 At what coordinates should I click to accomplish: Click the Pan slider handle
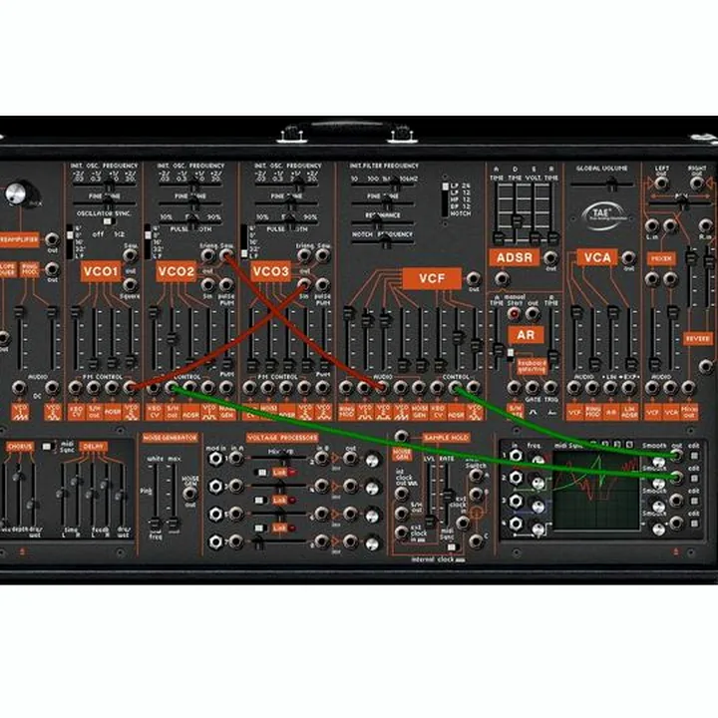[682, 201]
